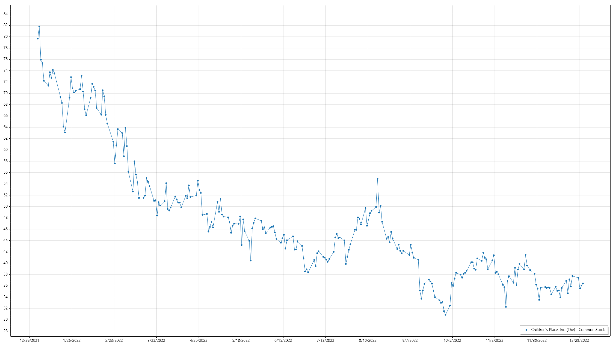This screenshot has height=346, width=615.
Task: Click the 12/29/2021 x-axis date label
Action: 29,340
